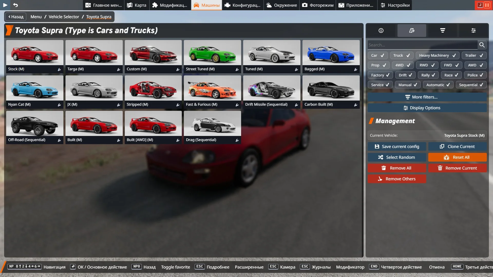Click wrench icon on Targa (M) card
This screenshot has width=493, height=277.
119,69
